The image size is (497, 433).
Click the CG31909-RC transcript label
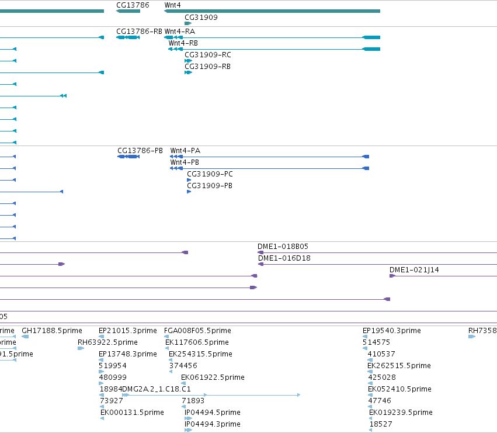(207, 55)
